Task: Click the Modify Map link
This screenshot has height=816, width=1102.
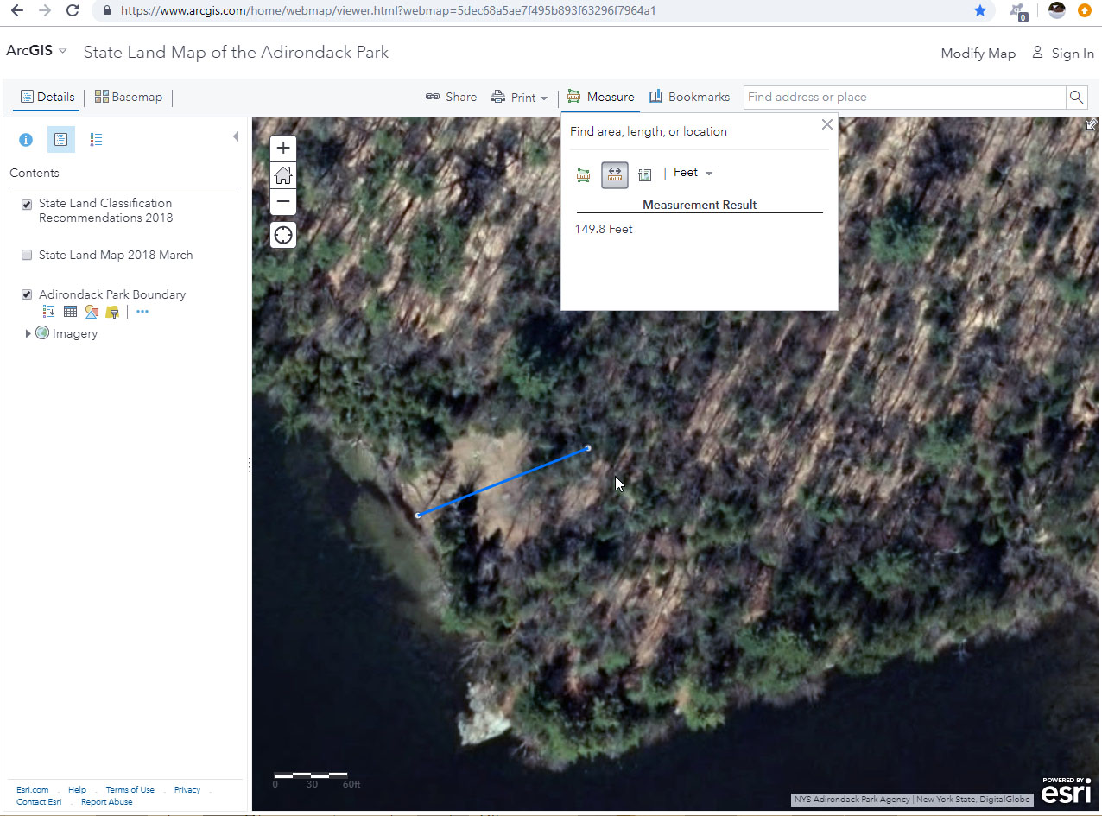Action: click(x=978, y=54)
